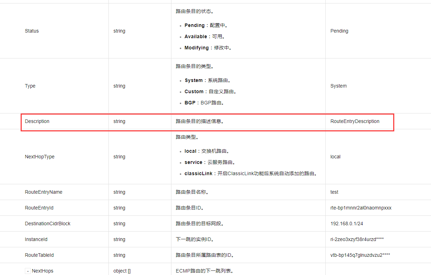
Task: Select the text 路由条目的类型。
Action: pos(194,66)
